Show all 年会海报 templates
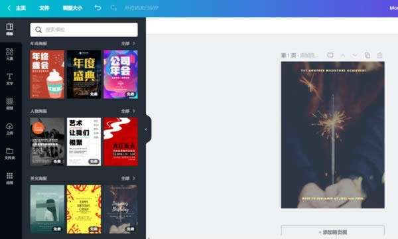 (128, 43)
